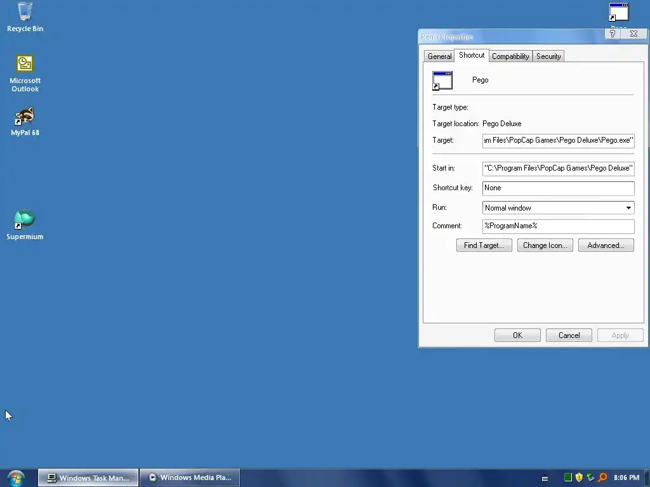Click the safely remove hardware tray icon
This screenshot has height=487, width=650.
pyautogui.click(x=590, y=477)
